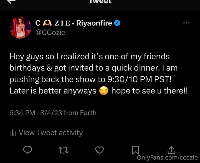Like the tweet with the heart icon
This screenshot has width=200, height=163.
[99, 150]
